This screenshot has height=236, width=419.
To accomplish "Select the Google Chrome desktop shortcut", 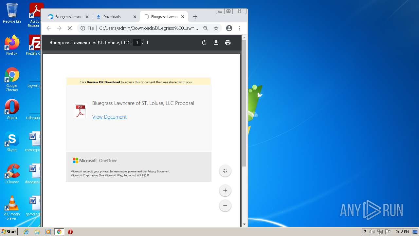I will coord(12,80).
